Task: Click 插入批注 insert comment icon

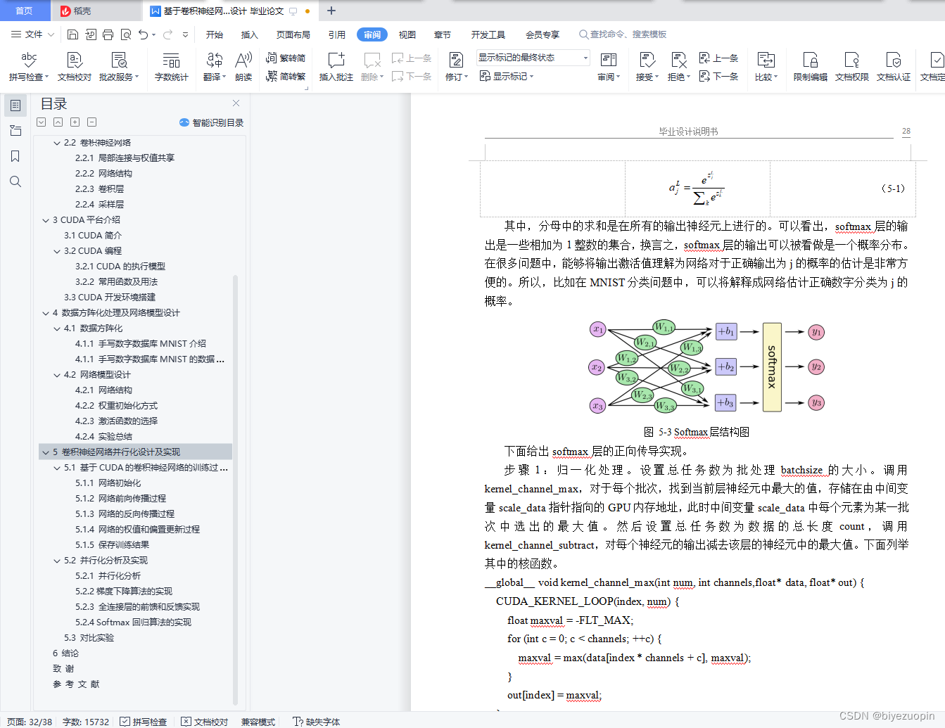Action: [x=336, y=67]
